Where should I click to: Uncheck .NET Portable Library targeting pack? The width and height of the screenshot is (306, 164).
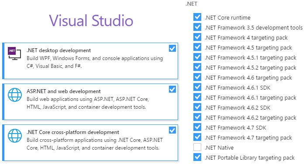pyautogui.click(x=197, y=157)
